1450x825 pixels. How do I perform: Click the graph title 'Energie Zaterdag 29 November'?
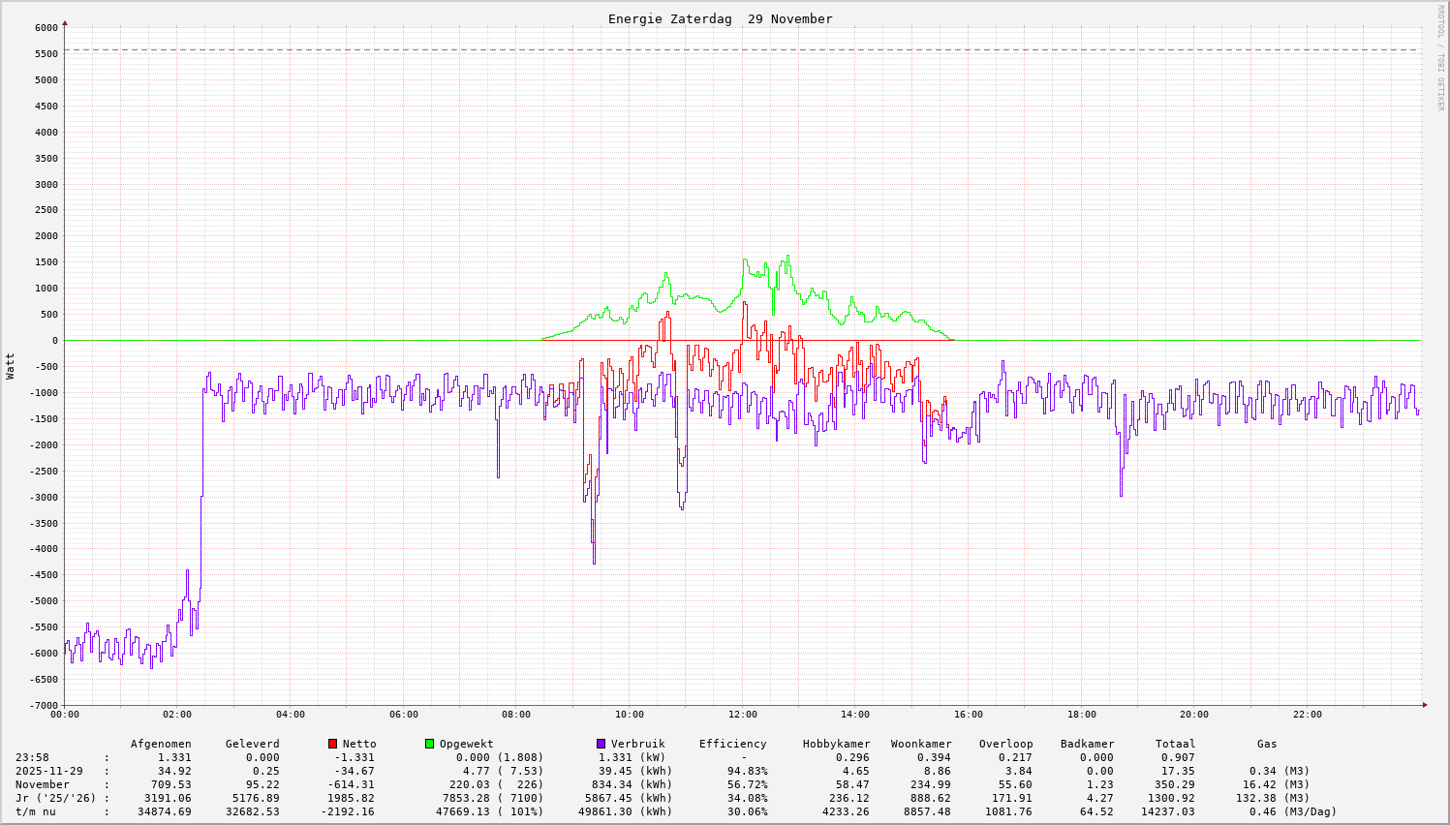click(720, 19)
